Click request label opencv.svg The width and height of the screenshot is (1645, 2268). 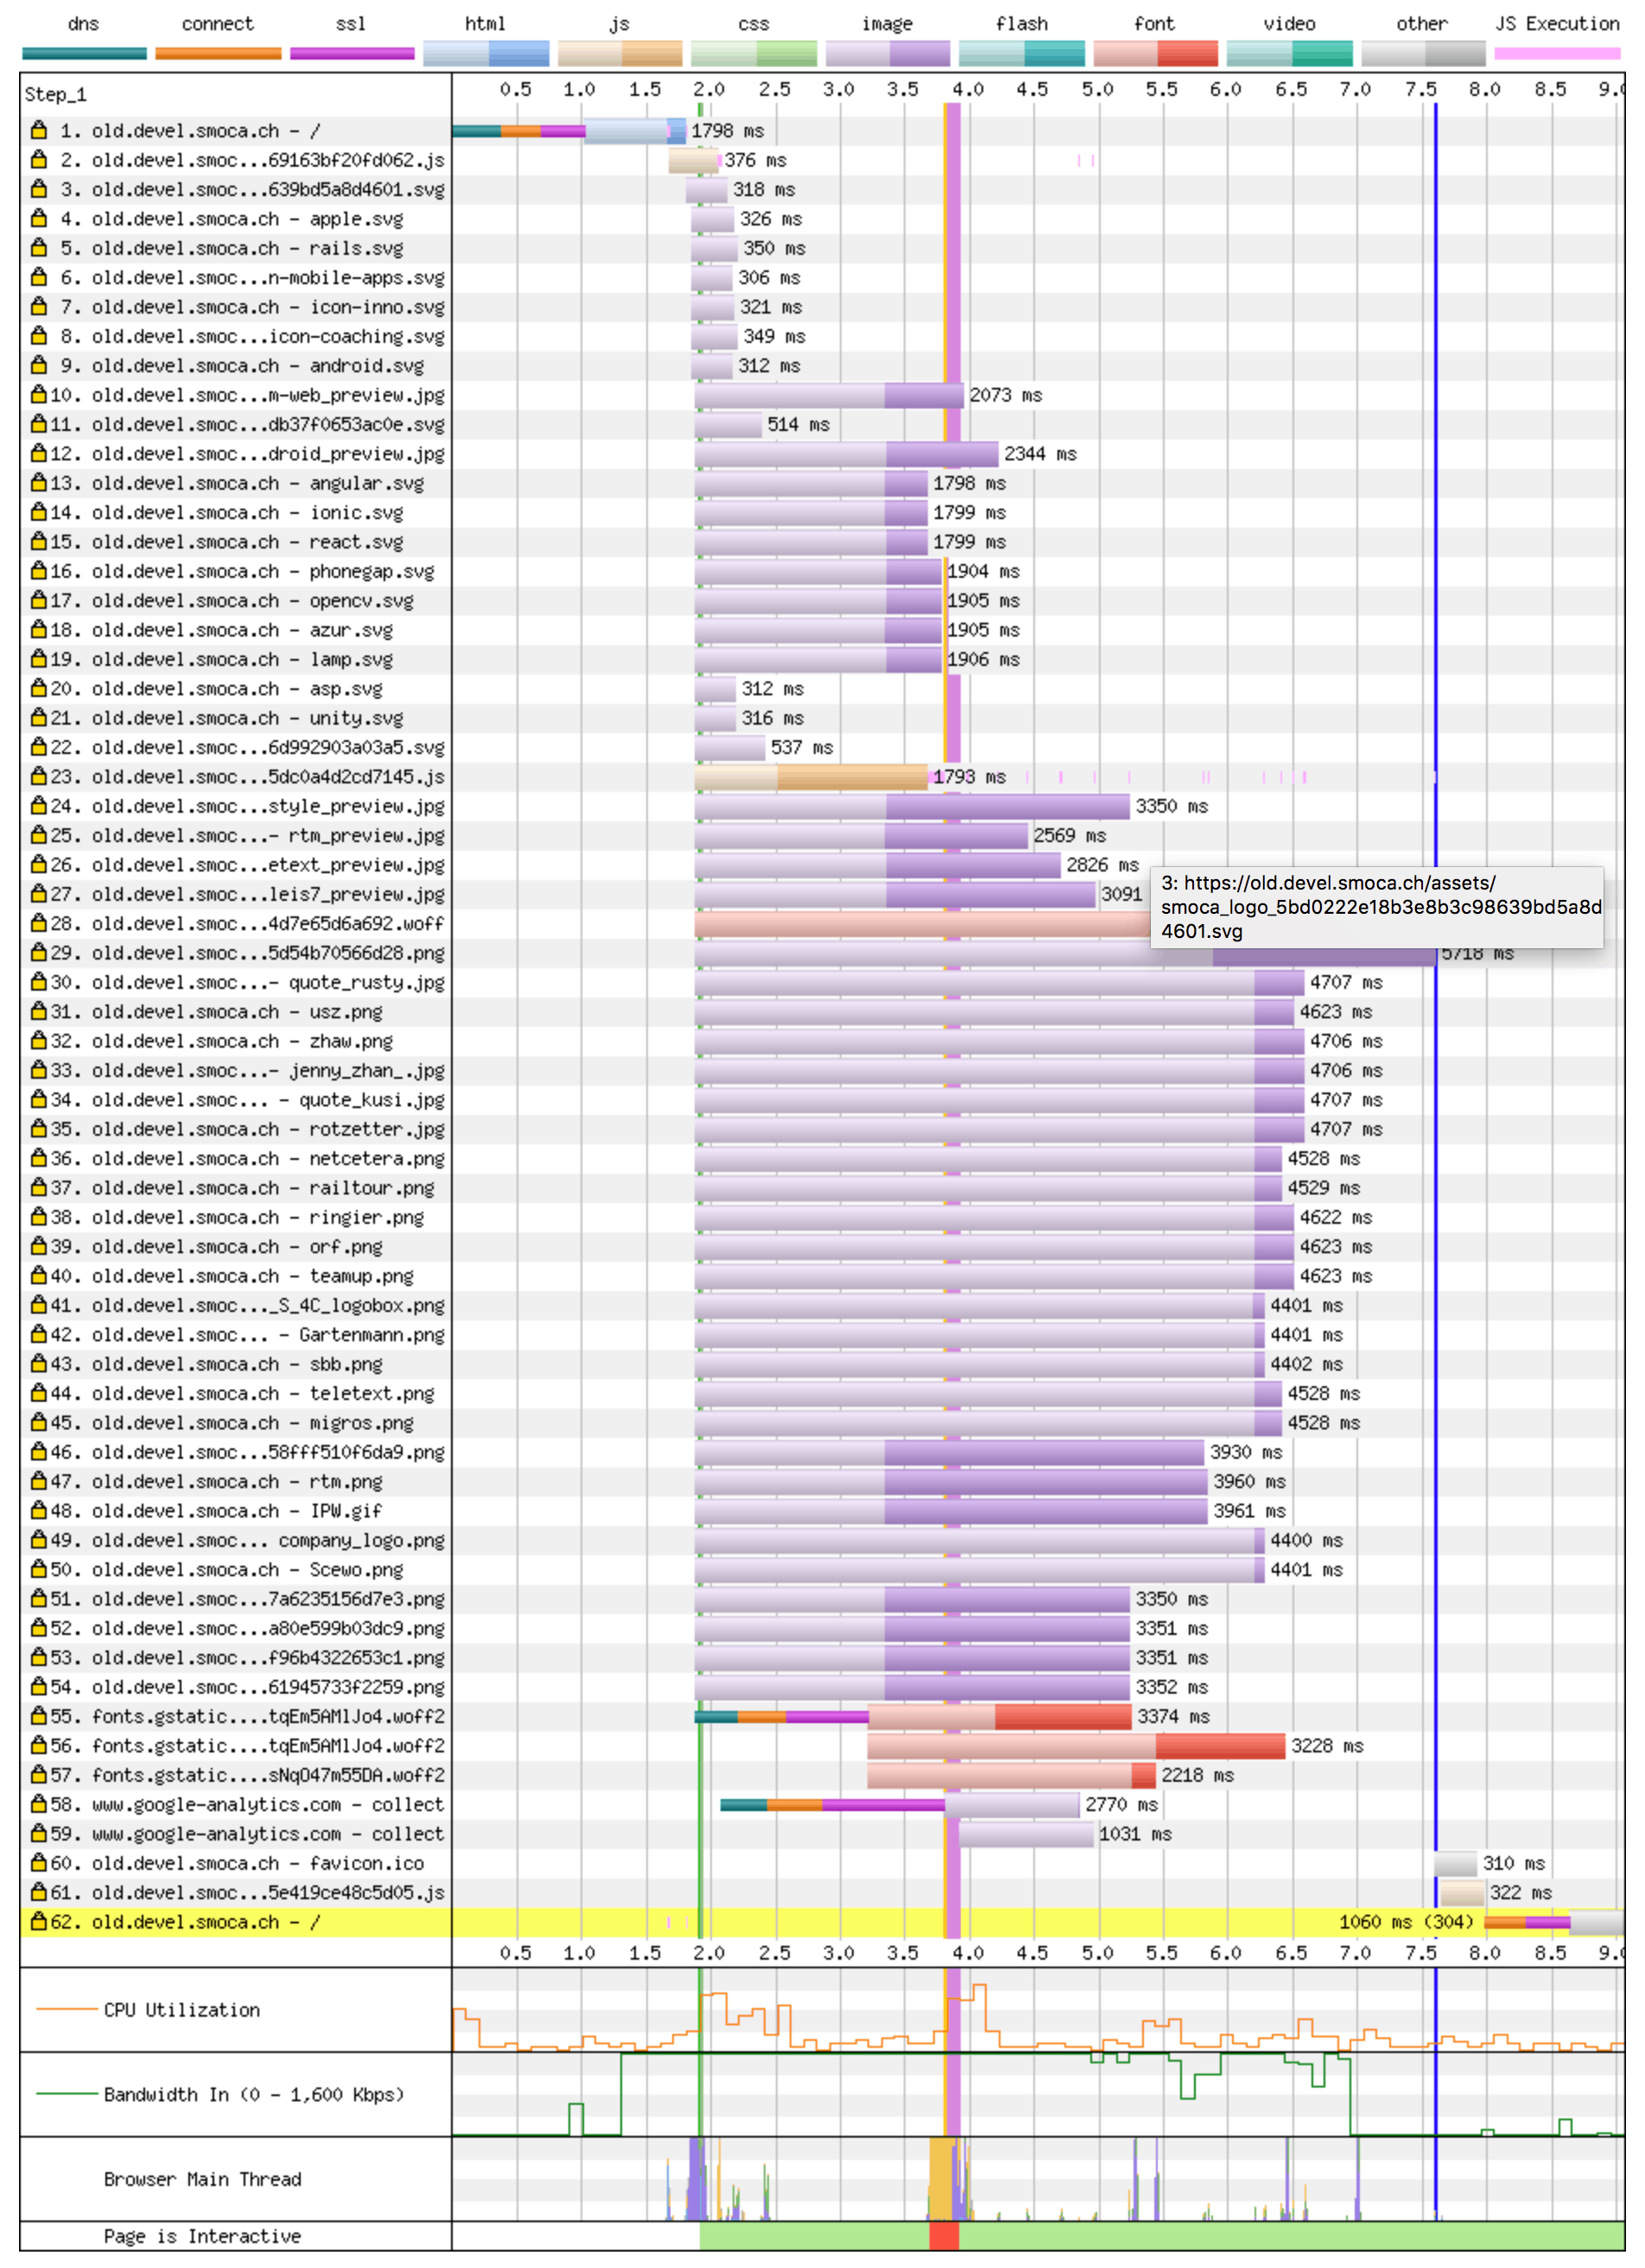[x=253, y=600]
